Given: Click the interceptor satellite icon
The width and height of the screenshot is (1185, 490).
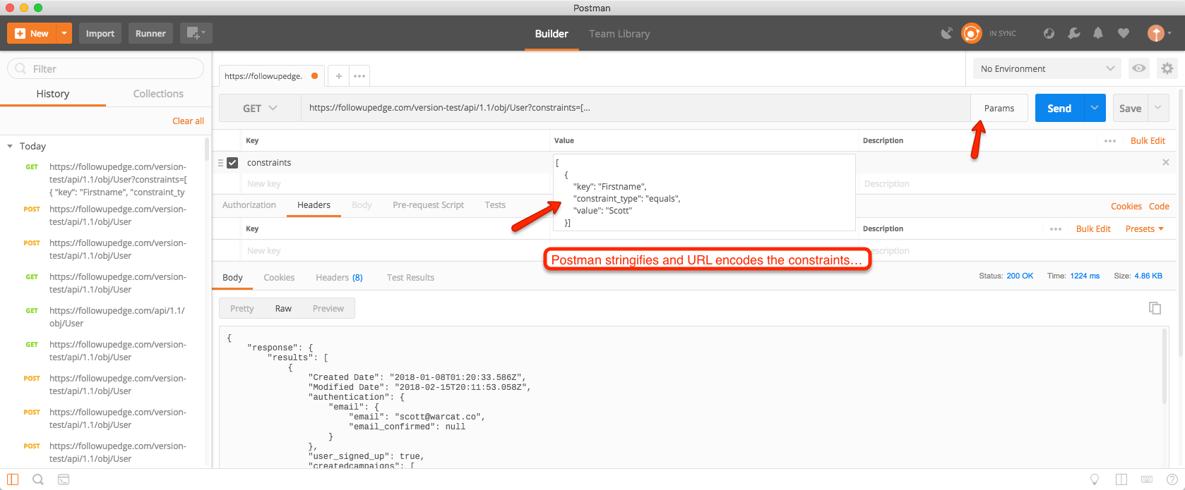Looking at the screenshot, I should (947, 33).
